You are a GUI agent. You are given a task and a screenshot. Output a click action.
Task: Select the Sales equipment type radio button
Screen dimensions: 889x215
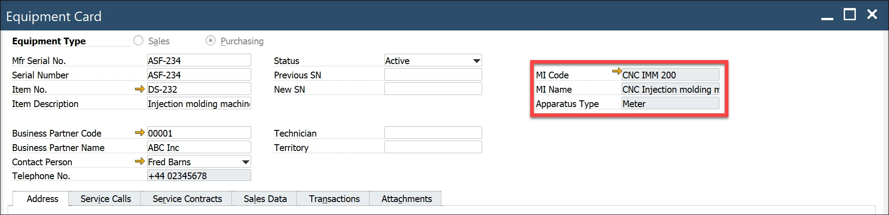pos(139,41)
